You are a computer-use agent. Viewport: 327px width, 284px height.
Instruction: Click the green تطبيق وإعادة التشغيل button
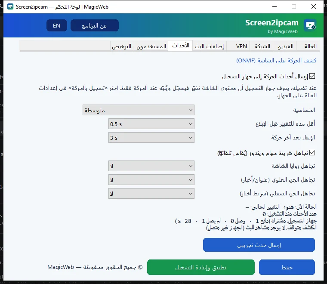pyautogui.click(x=201, y=267)
